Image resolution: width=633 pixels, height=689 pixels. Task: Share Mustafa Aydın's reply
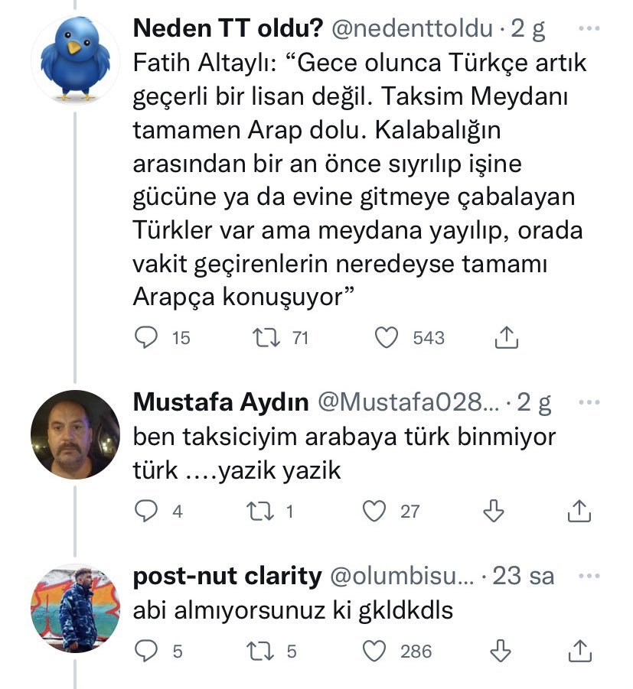580,512
